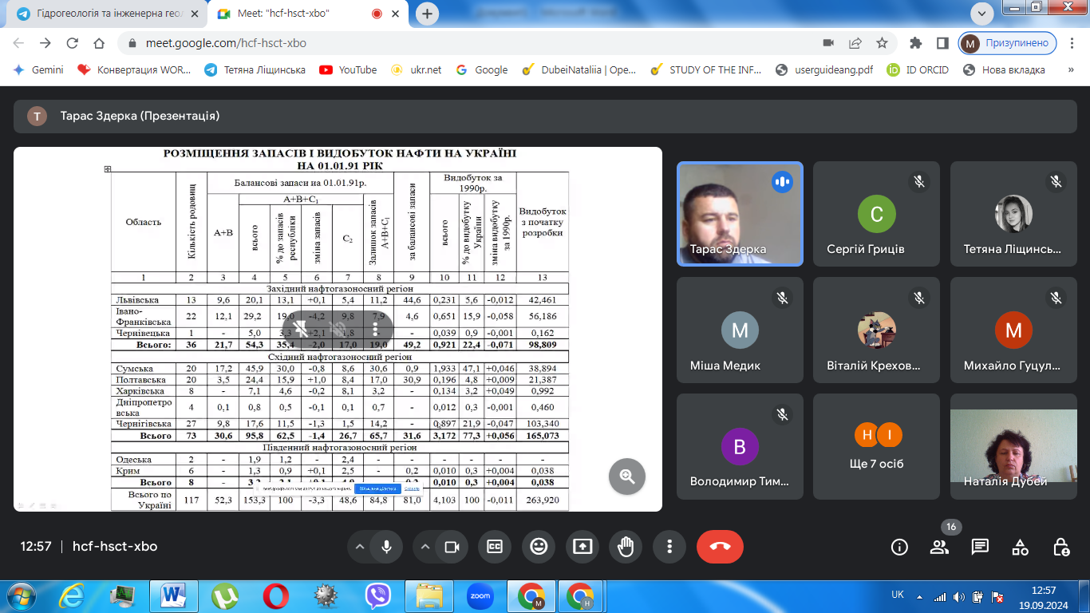This screenshot has width=1090, height=613.
Task: Open the emoji reactions button
Action: 539,547
